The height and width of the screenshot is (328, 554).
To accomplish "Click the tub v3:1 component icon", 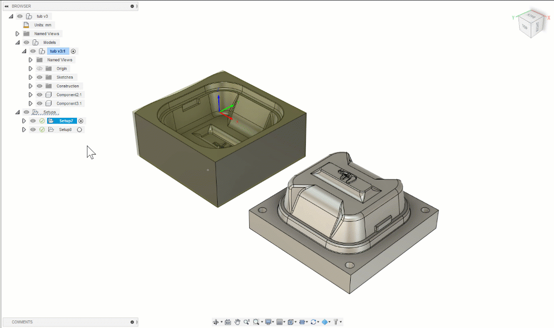I will [42, 51].
